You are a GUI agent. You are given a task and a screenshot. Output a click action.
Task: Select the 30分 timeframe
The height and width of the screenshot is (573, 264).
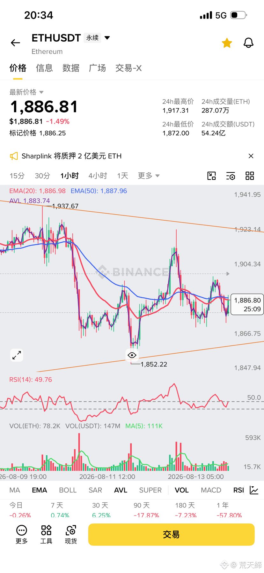tap(42, 176)
